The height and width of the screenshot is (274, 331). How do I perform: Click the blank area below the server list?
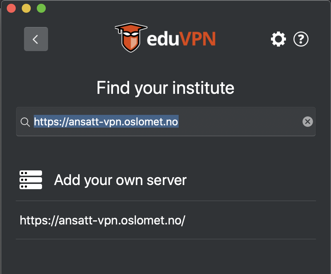[166, 256]
